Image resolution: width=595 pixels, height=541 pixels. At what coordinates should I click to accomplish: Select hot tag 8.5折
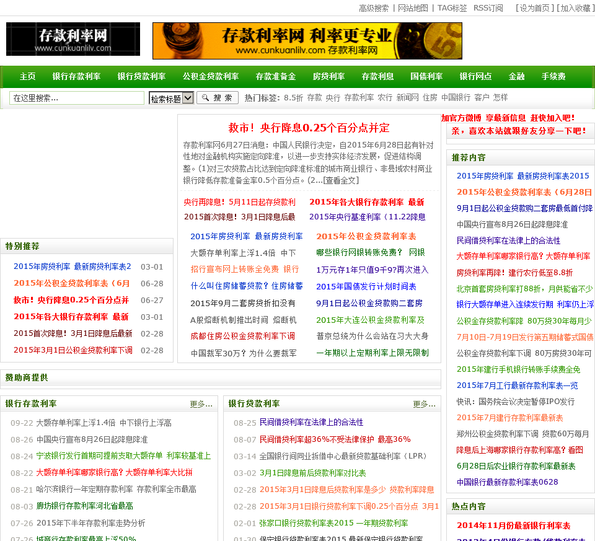[293, 98]
